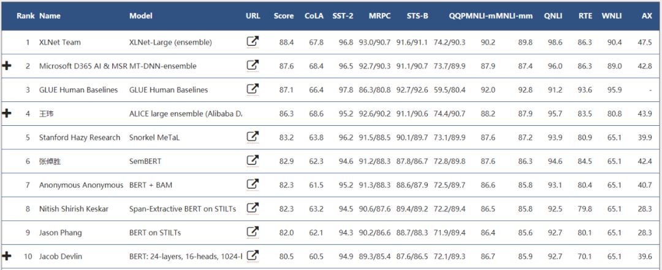Open the XLNet-Large (ensemble) URL link icon
Image resolution: width=662 pixels, height=270 pixels.
tap(253, 42)
